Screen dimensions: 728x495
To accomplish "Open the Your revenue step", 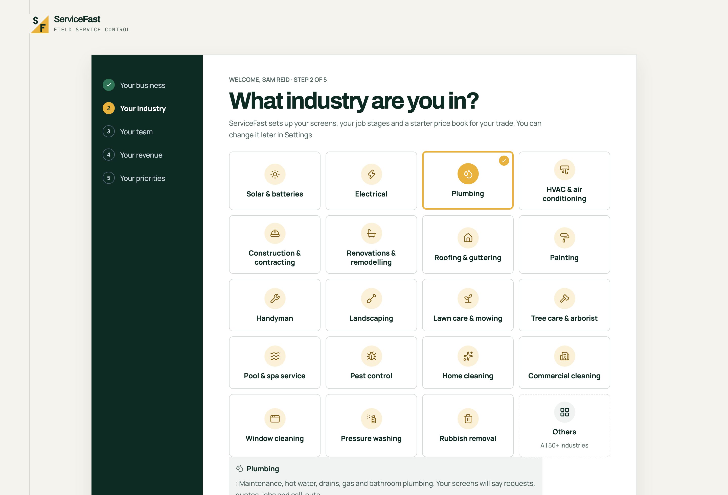I will 132,155.
